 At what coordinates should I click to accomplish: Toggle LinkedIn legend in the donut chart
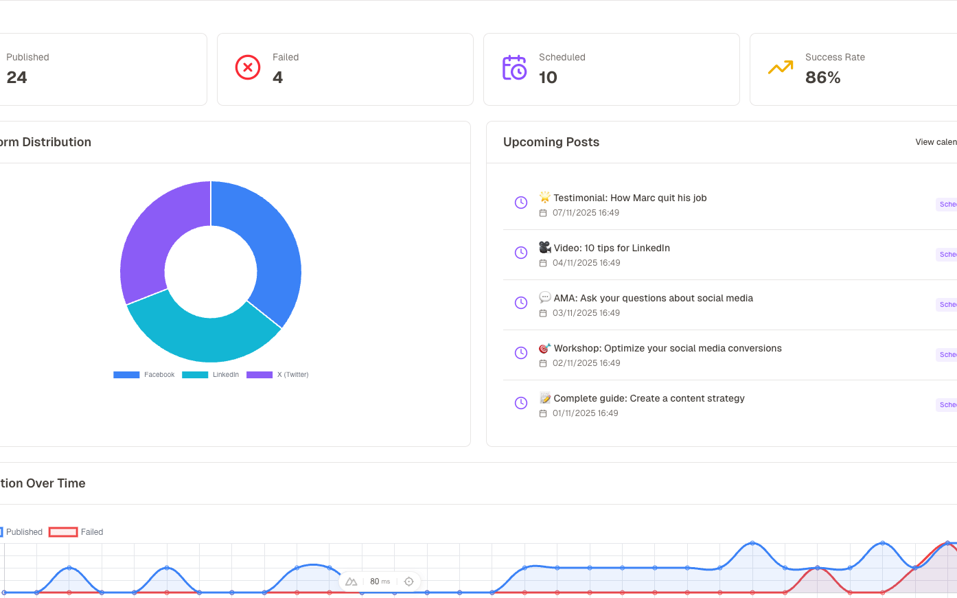[211, 375]
